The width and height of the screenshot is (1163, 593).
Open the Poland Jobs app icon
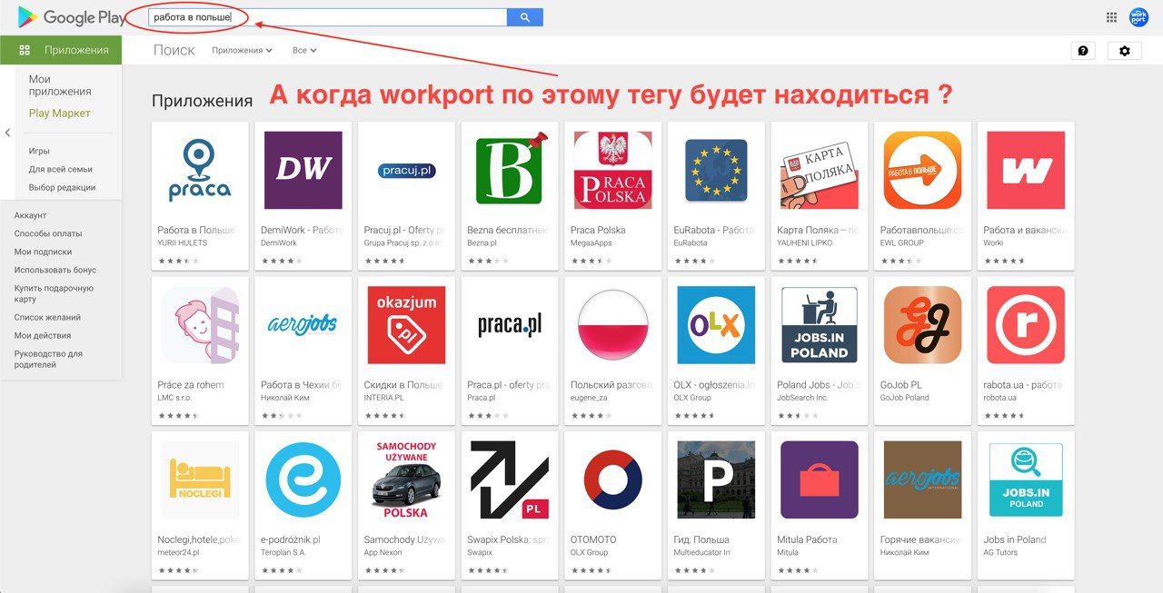pyautogui.click(x=820, y=325)
